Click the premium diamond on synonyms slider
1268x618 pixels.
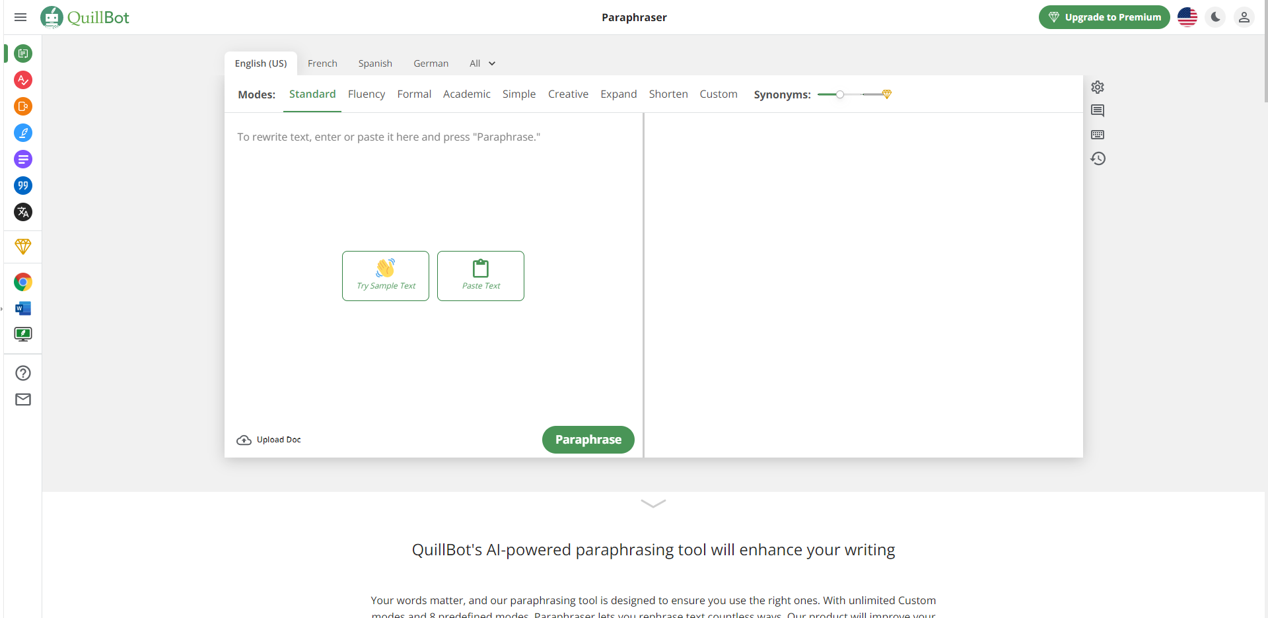(x=887, y=94)
